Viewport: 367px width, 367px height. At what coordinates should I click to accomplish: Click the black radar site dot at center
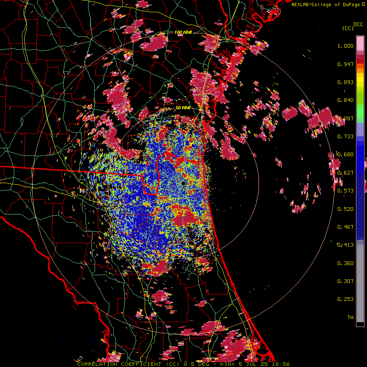click(183, 183)
